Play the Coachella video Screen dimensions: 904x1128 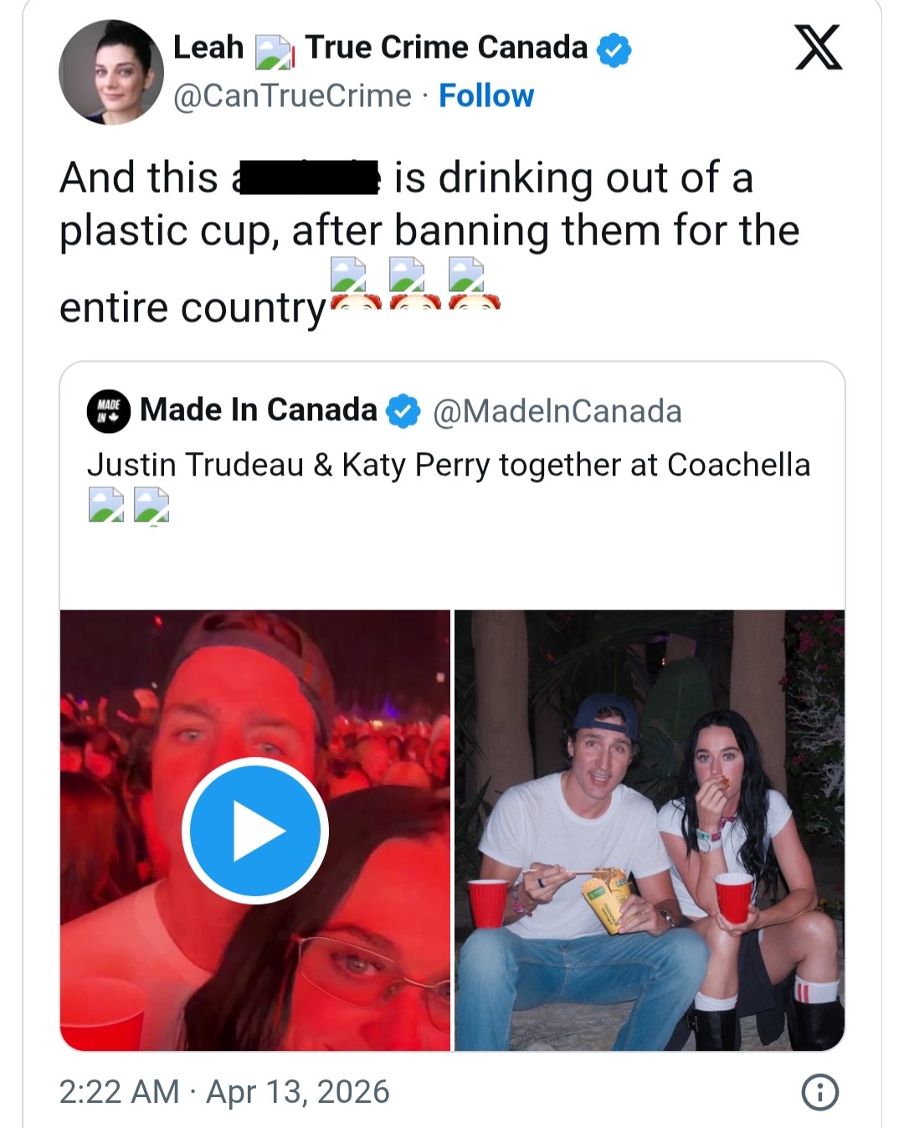(x=254, y=830)
